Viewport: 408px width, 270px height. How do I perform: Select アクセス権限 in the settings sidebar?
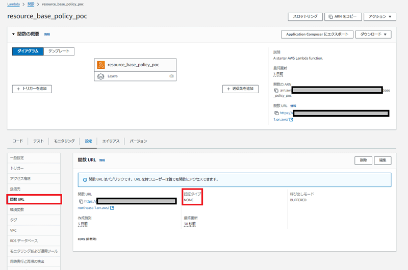34,179
